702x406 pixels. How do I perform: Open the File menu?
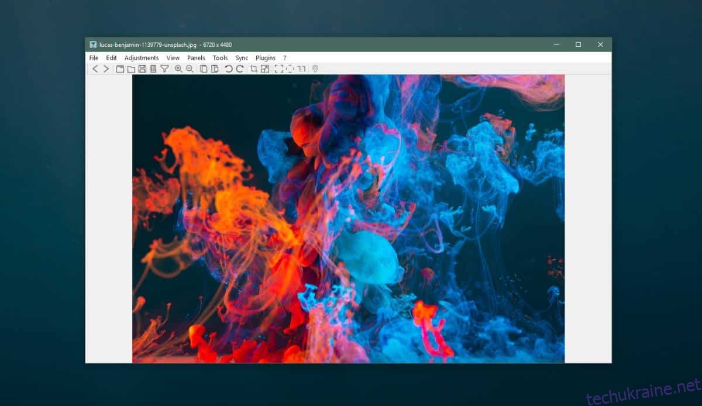(94, 58)
